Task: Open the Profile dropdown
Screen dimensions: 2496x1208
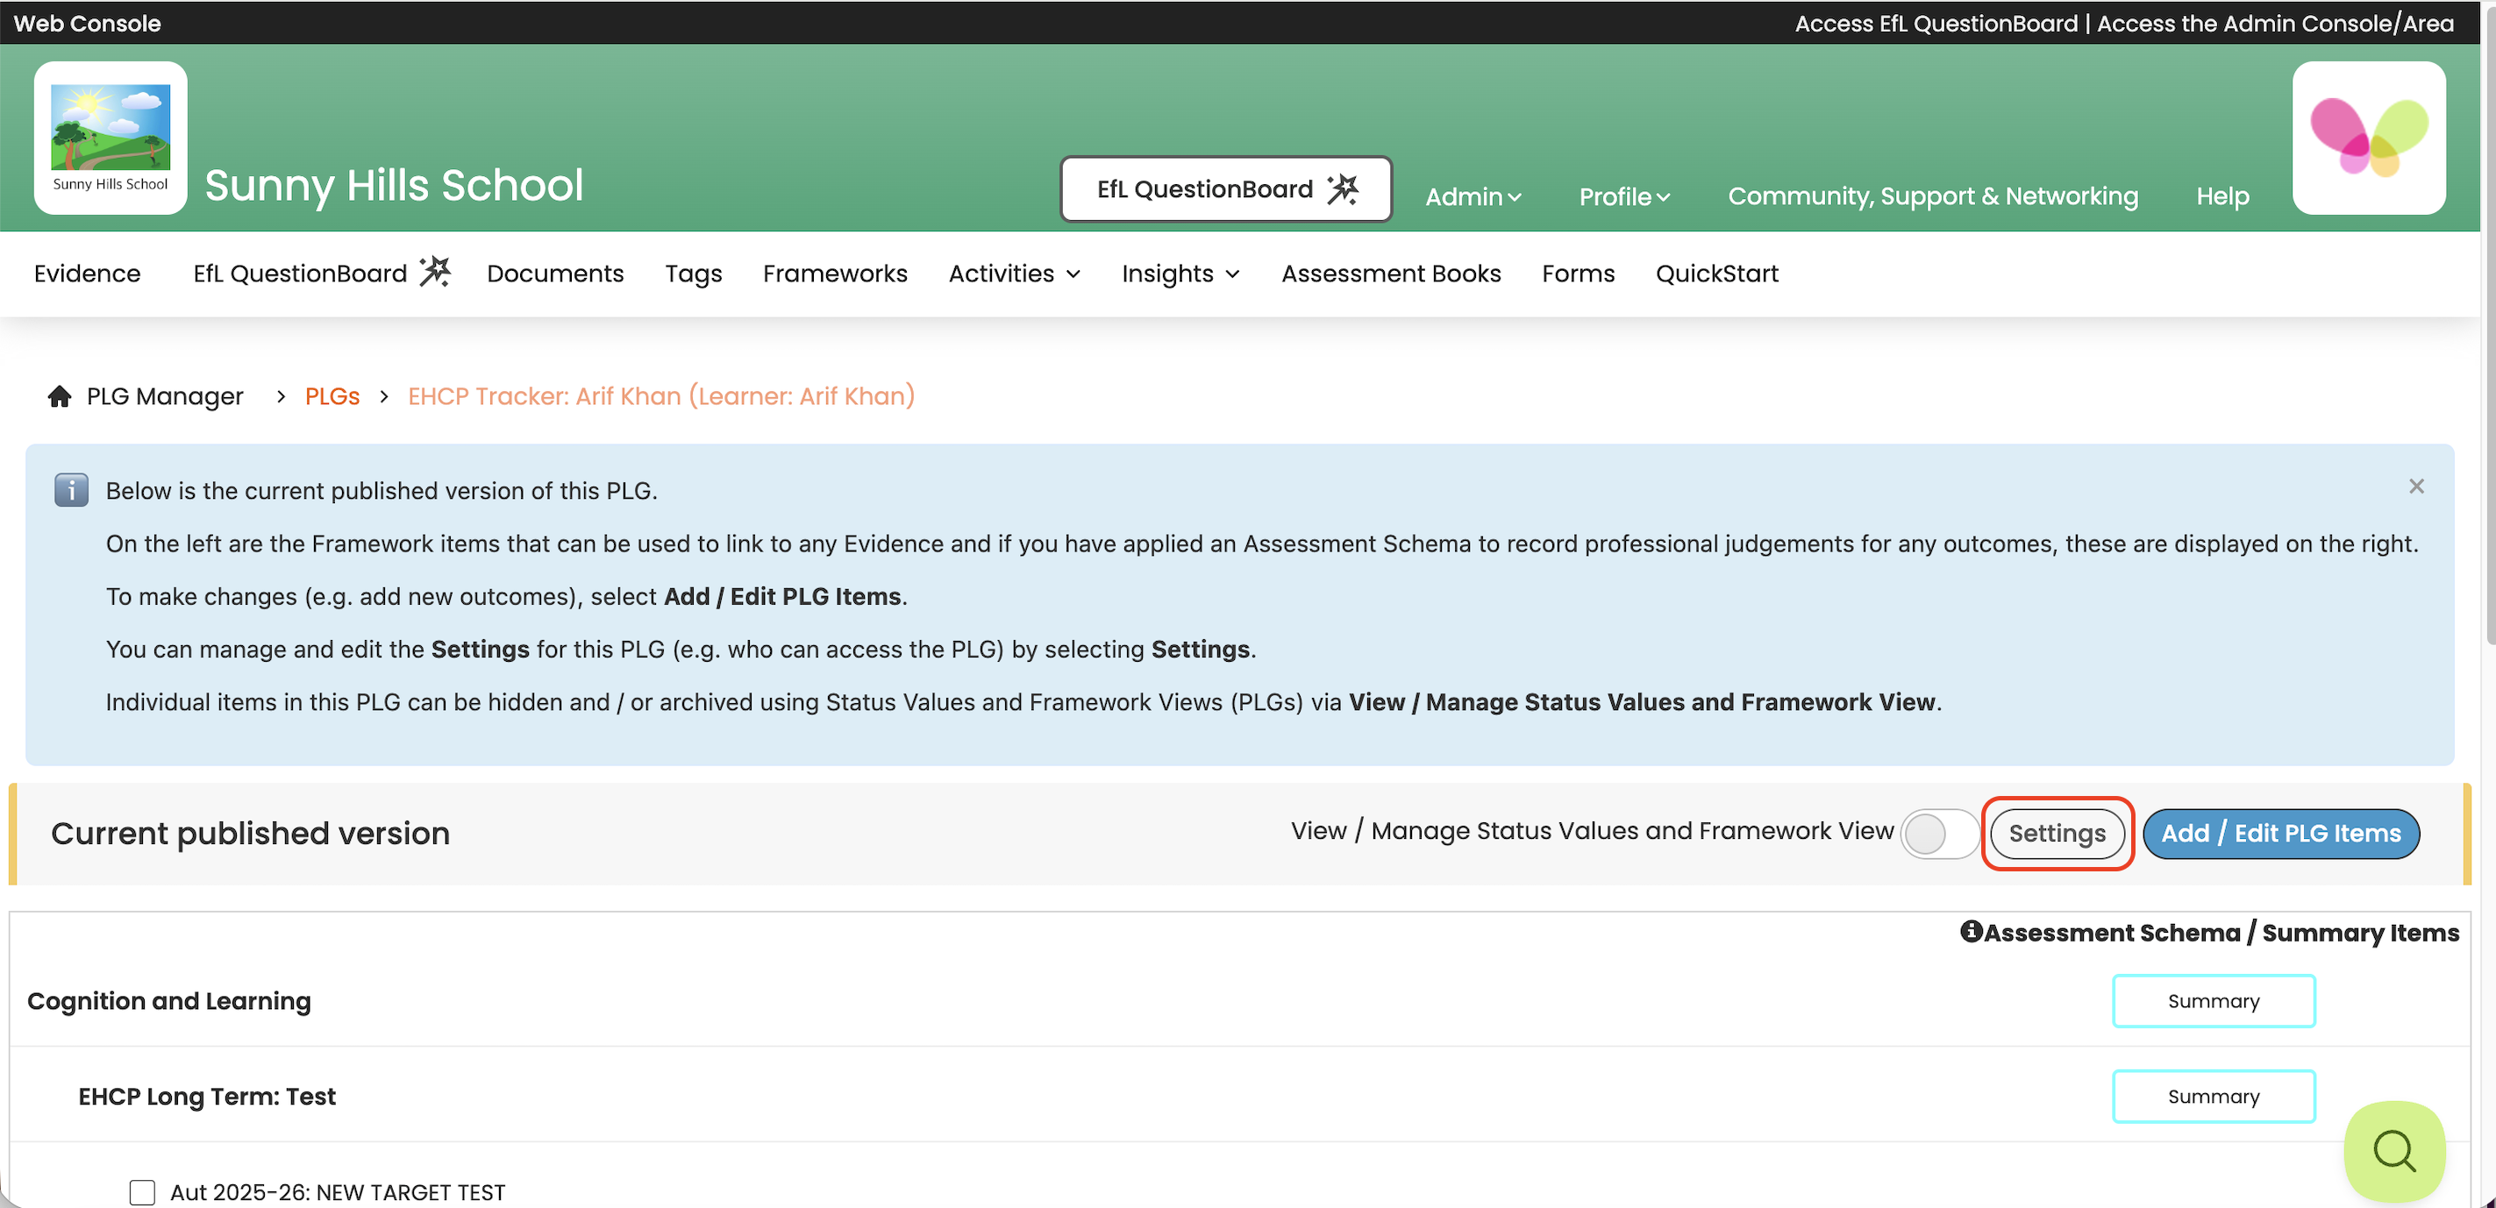Action: coord(1624,196)
